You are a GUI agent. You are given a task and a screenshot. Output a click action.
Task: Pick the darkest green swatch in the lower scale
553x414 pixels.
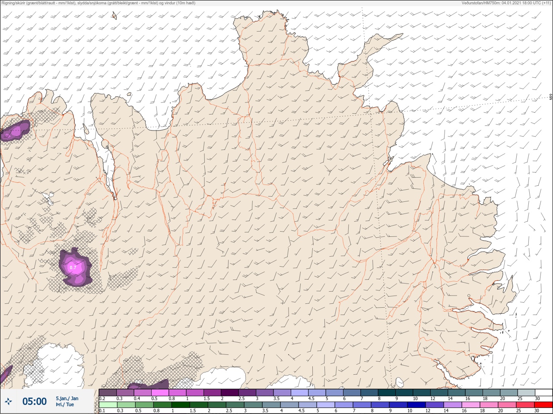coord(181,405)
